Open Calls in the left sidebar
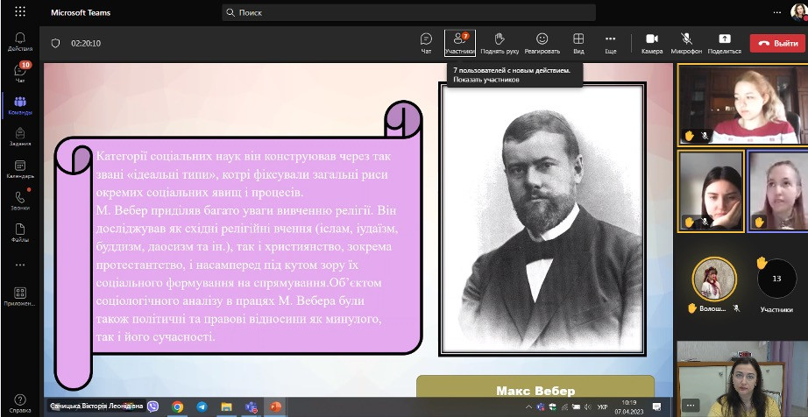This screenshot has height=417, width=808. coord(19,201)
